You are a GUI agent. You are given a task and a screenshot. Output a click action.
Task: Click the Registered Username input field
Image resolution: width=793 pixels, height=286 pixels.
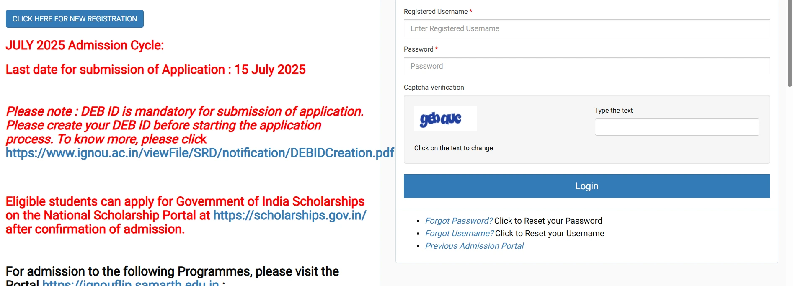(586, 28)
